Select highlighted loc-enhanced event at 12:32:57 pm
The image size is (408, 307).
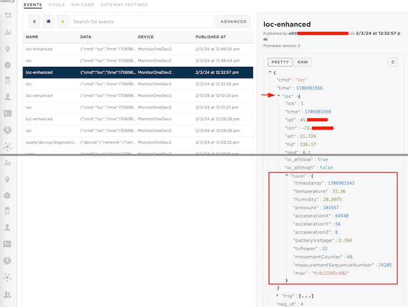[138, 72]
